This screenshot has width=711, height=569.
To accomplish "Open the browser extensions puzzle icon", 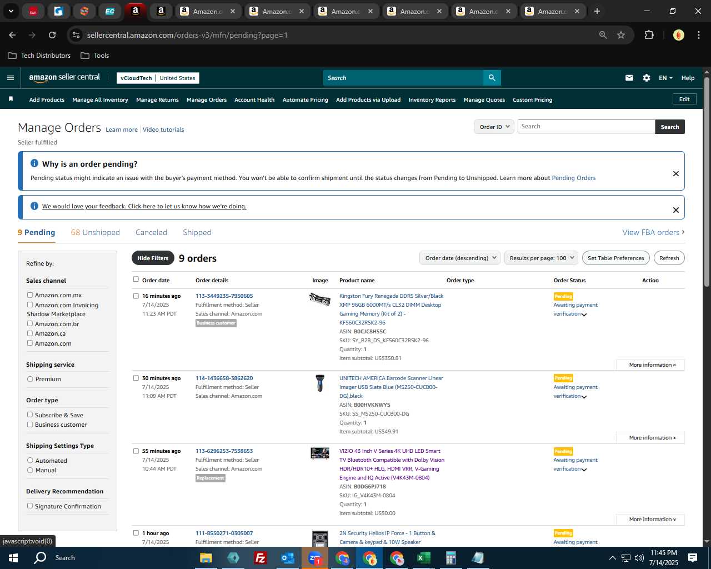I will pyautogui.click(x=649, y=35).
